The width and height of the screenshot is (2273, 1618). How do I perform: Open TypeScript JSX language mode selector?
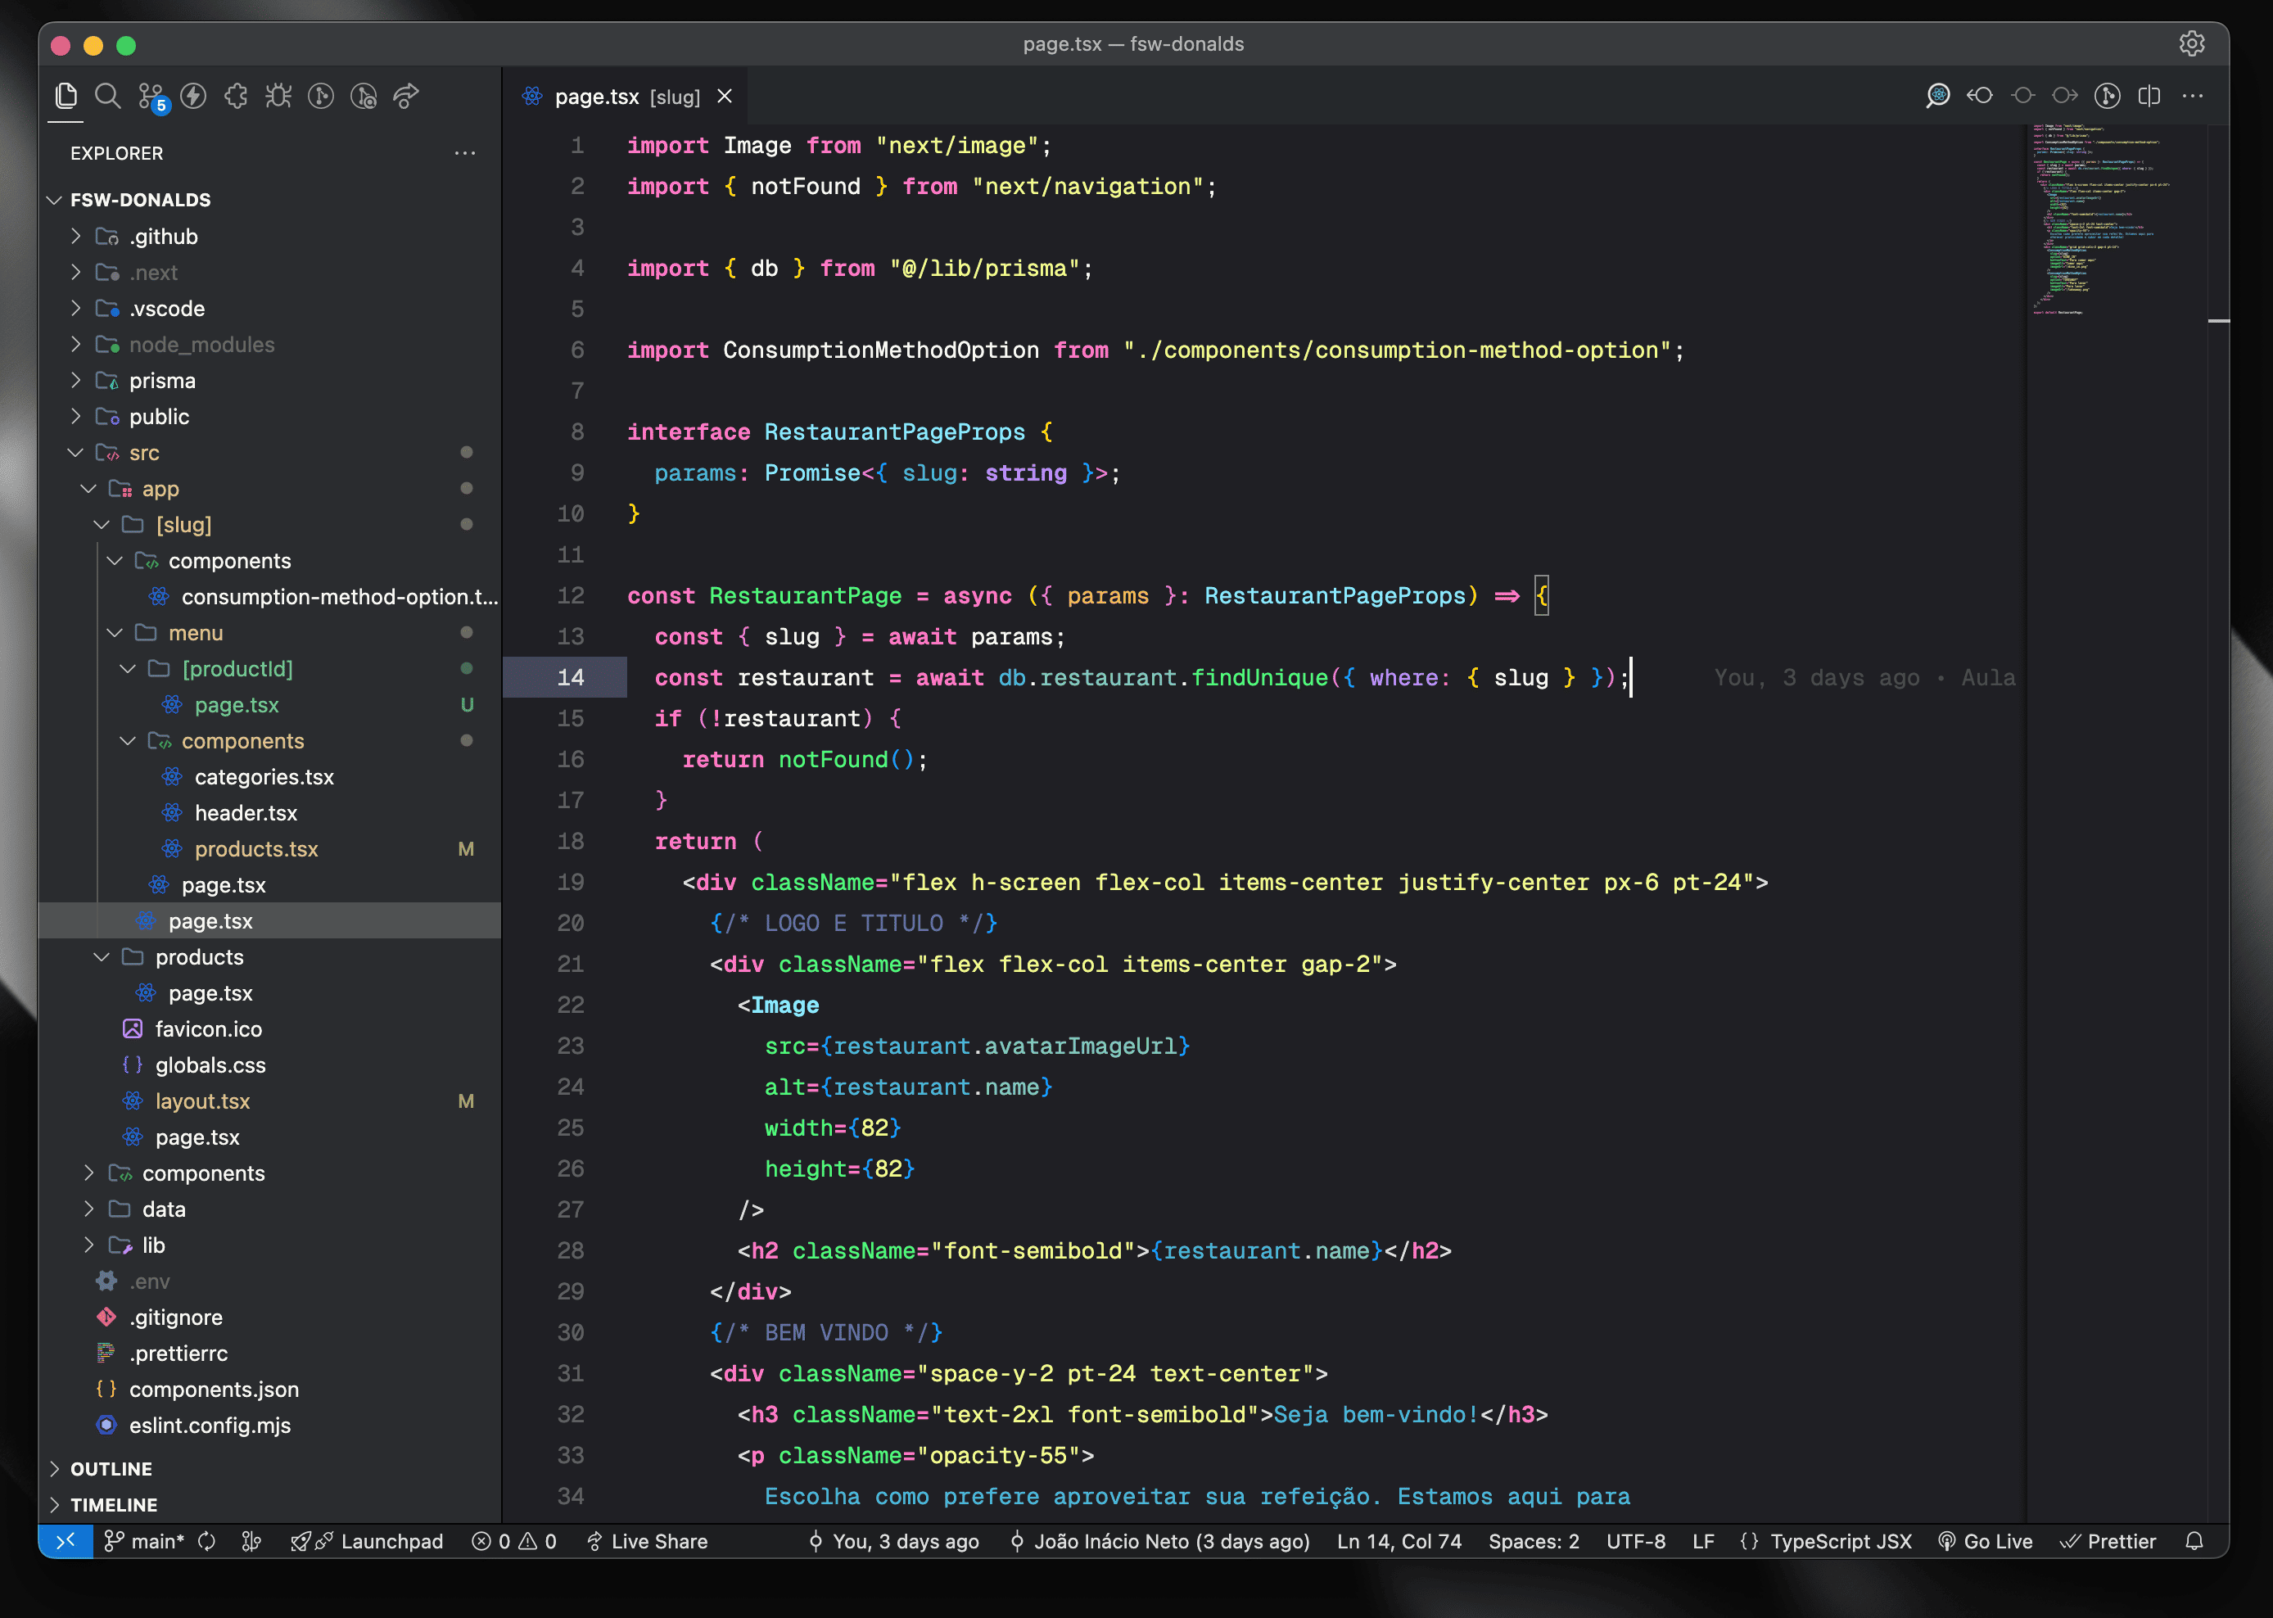click(1841, 1541)
